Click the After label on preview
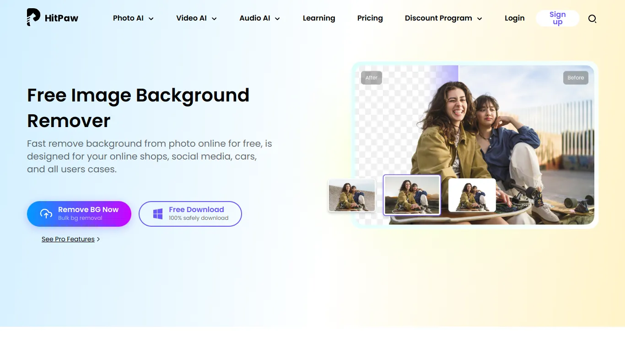The height and width of the screenshot is (351, 625). 372,78
